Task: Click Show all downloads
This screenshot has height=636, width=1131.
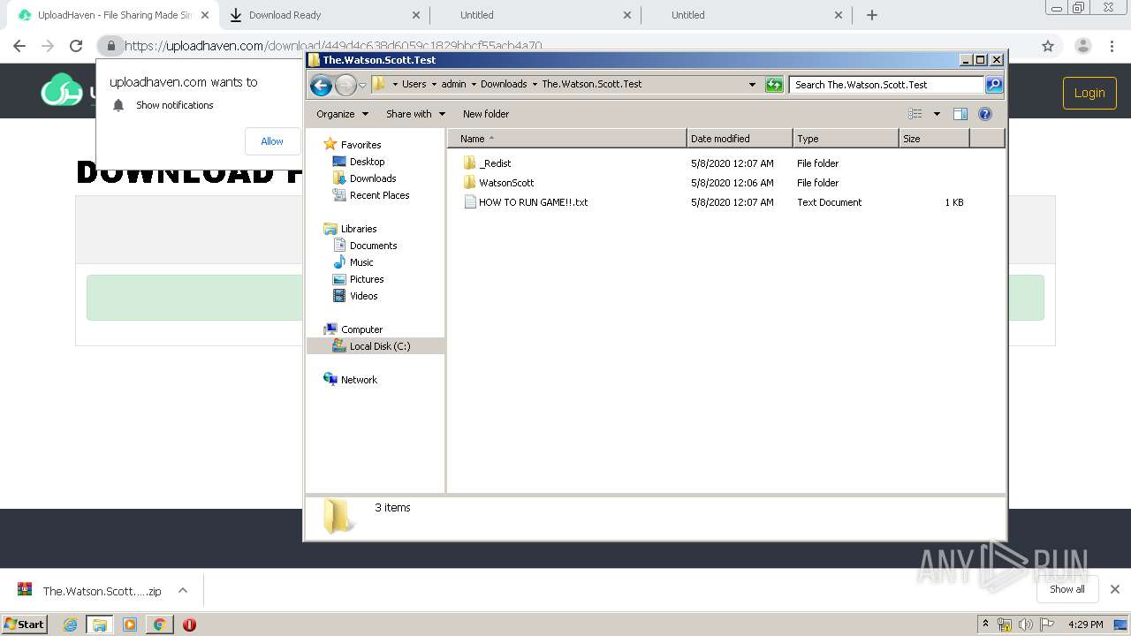Action: point(1067,589)
